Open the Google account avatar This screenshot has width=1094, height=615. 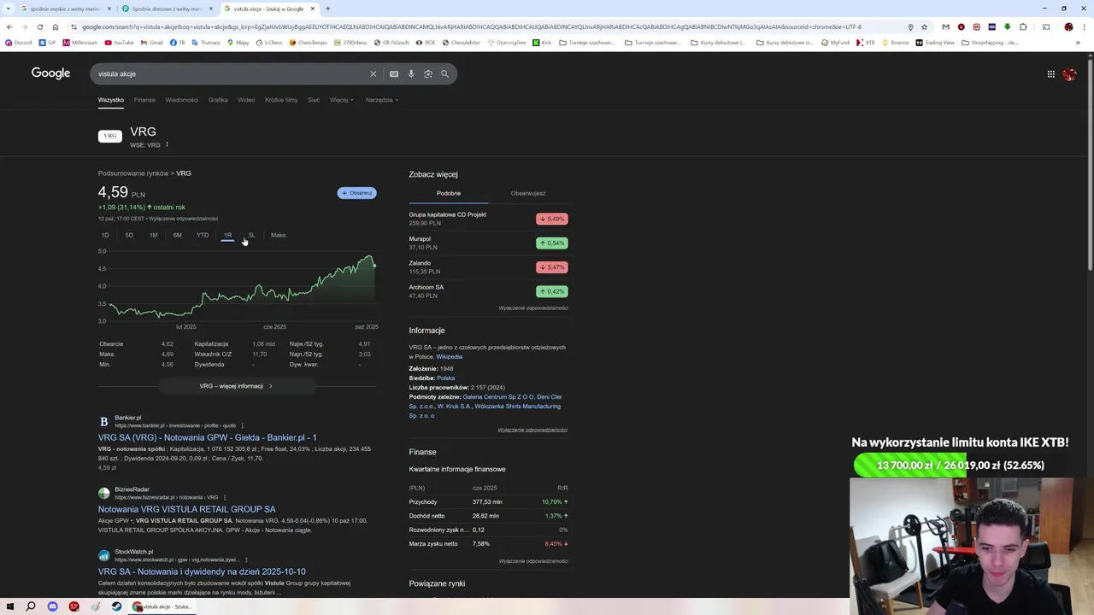pos(1070,74)
